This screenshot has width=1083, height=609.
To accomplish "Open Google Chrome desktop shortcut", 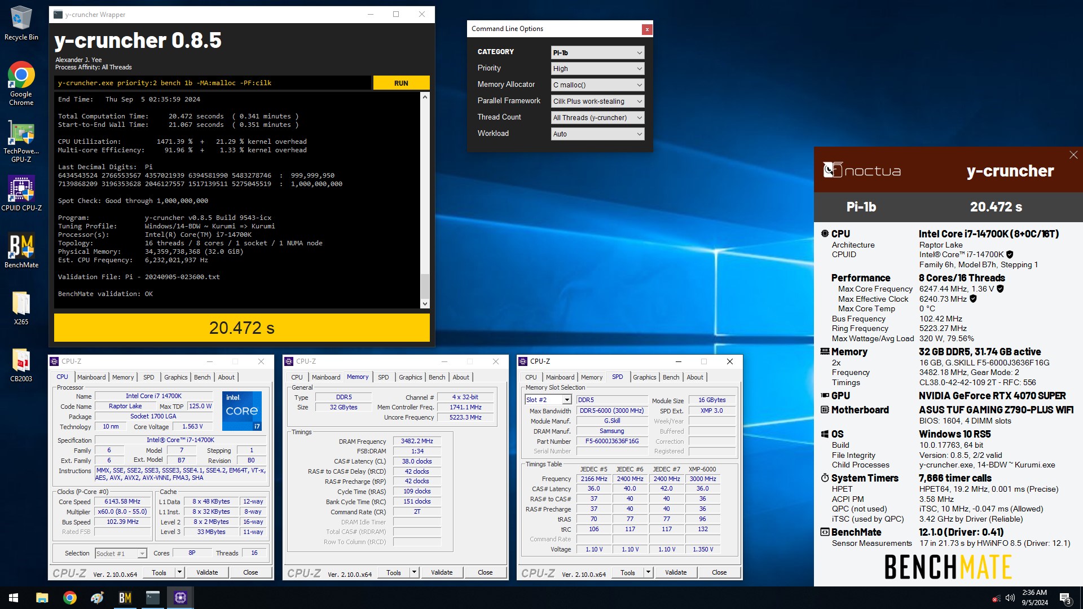I will pos(21,83).
